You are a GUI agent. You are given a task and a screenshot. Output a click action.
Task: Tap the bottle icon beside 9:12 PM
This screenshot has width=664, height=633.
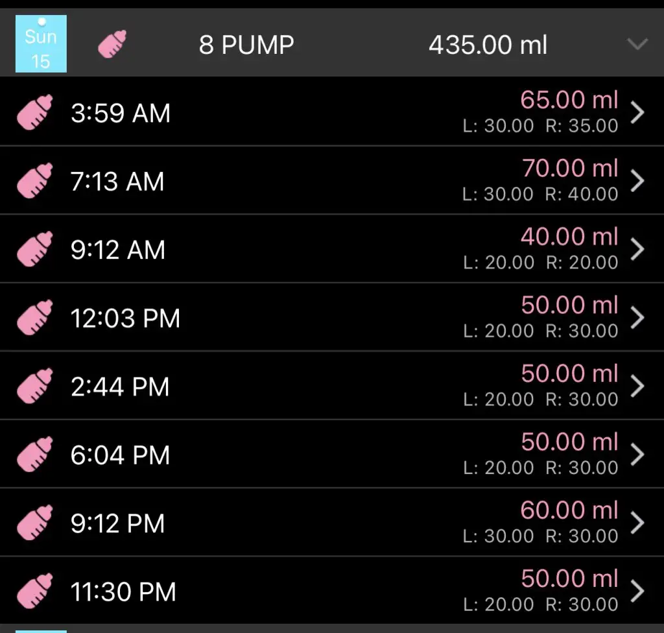coord(35,522)
